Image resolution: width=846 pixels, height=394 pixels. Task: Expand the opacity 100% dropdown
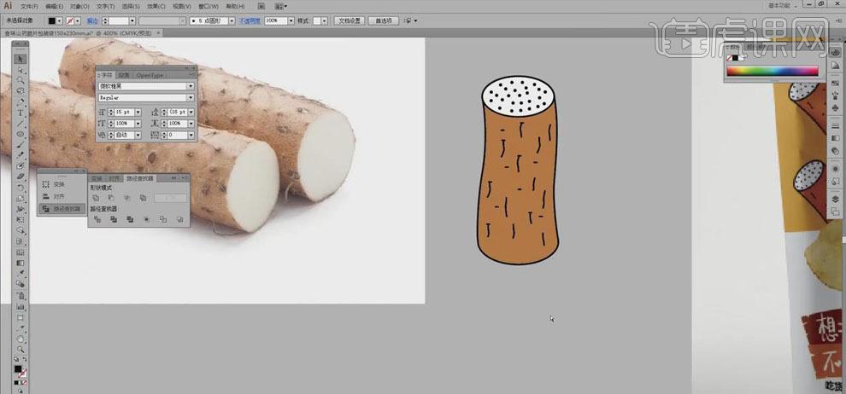(291, 20)
